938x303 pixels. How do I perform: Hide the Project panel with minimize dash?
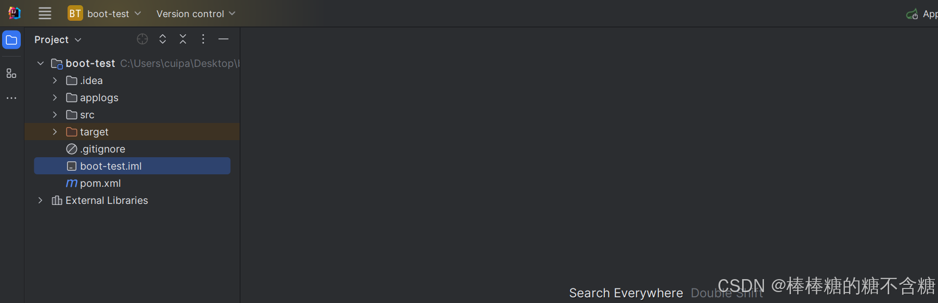[223, 39]
